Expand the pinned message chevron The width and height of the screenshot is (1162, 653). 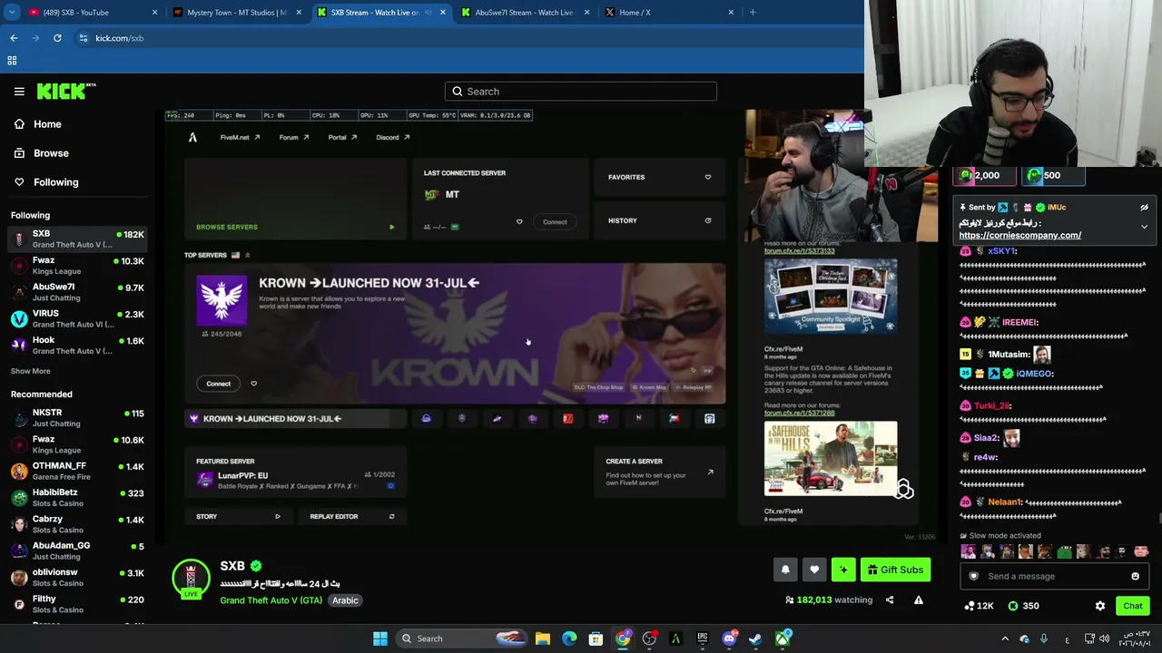tap(1144, 227)
